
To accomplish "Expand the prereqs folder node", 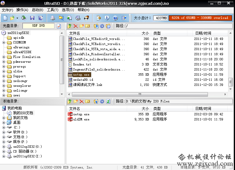I will coord(4,67).
